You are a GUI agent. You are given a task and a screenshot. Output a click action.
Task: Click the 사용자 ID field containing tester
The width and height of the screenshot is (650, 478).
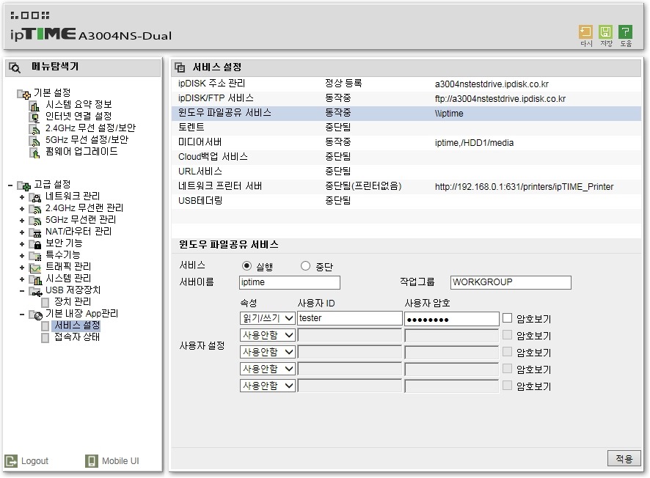(x=349, y=318)
